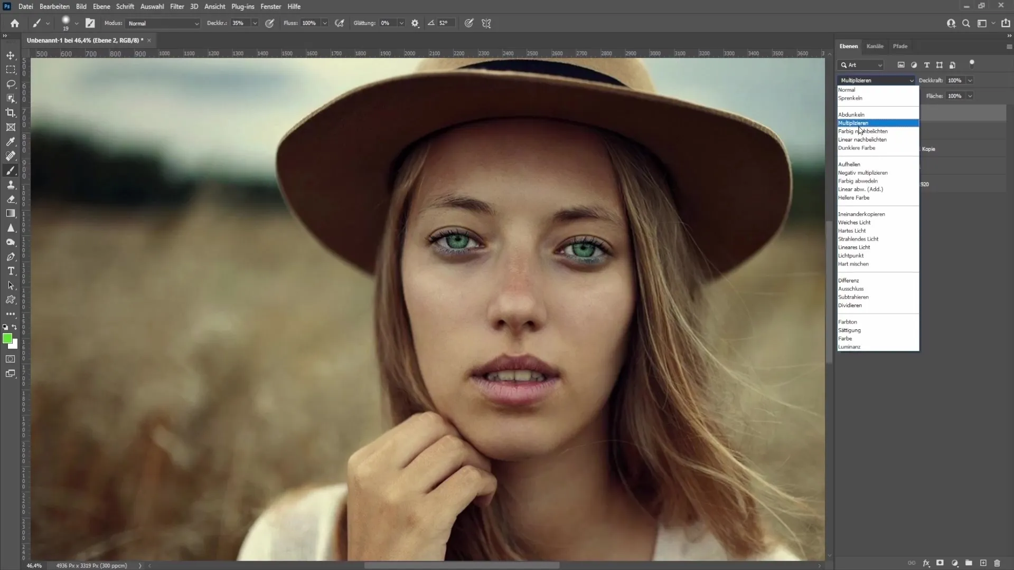Viewport: 1014px width, 570px height.
Task: Expand layer Fläche dropdown arrow
Action: coord(970,96)
